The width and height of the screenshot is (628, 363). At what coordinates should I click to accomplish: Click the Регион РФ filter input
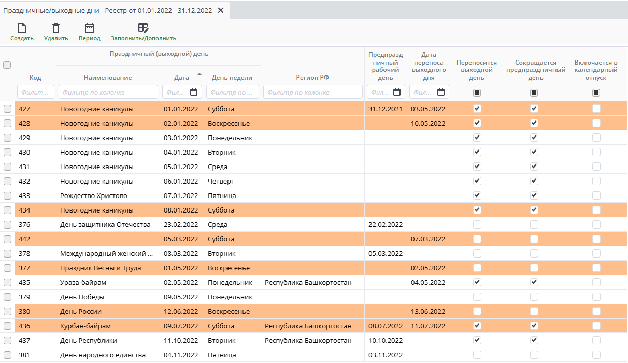[312, 92]
